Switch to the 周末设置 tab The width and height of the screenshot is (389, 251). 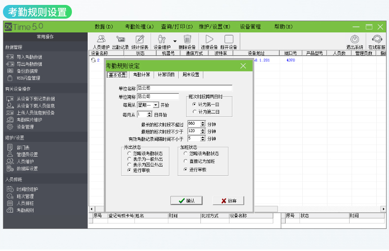(x=191, y=75)
